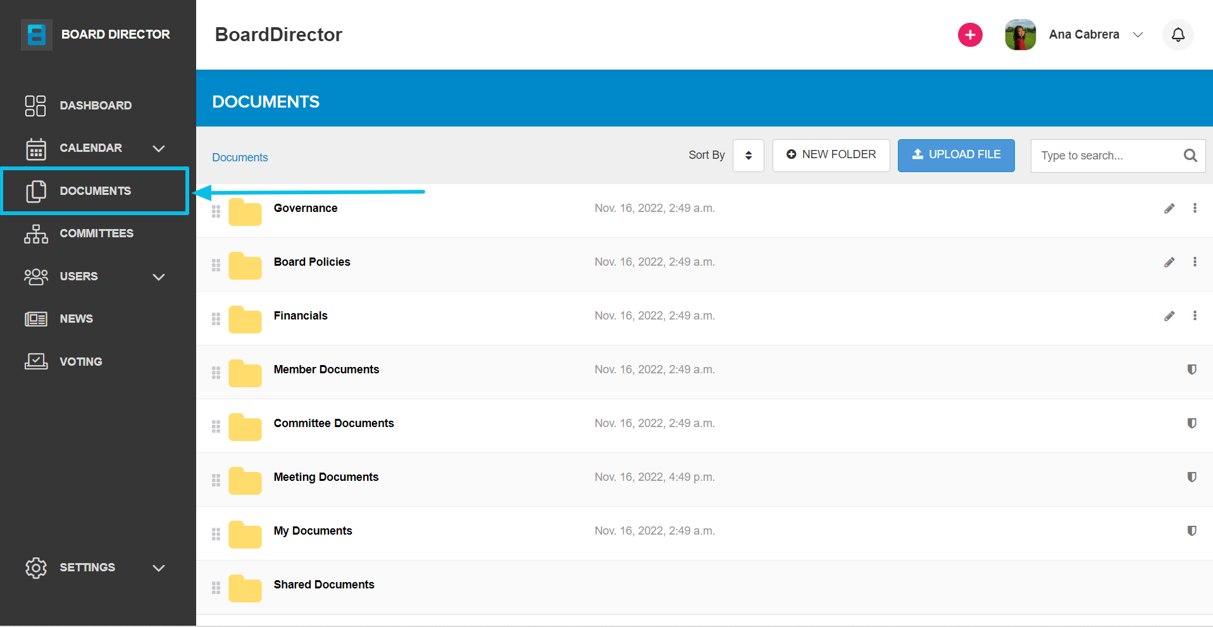Click edit pencil for Financials folder

(1169, 316)
